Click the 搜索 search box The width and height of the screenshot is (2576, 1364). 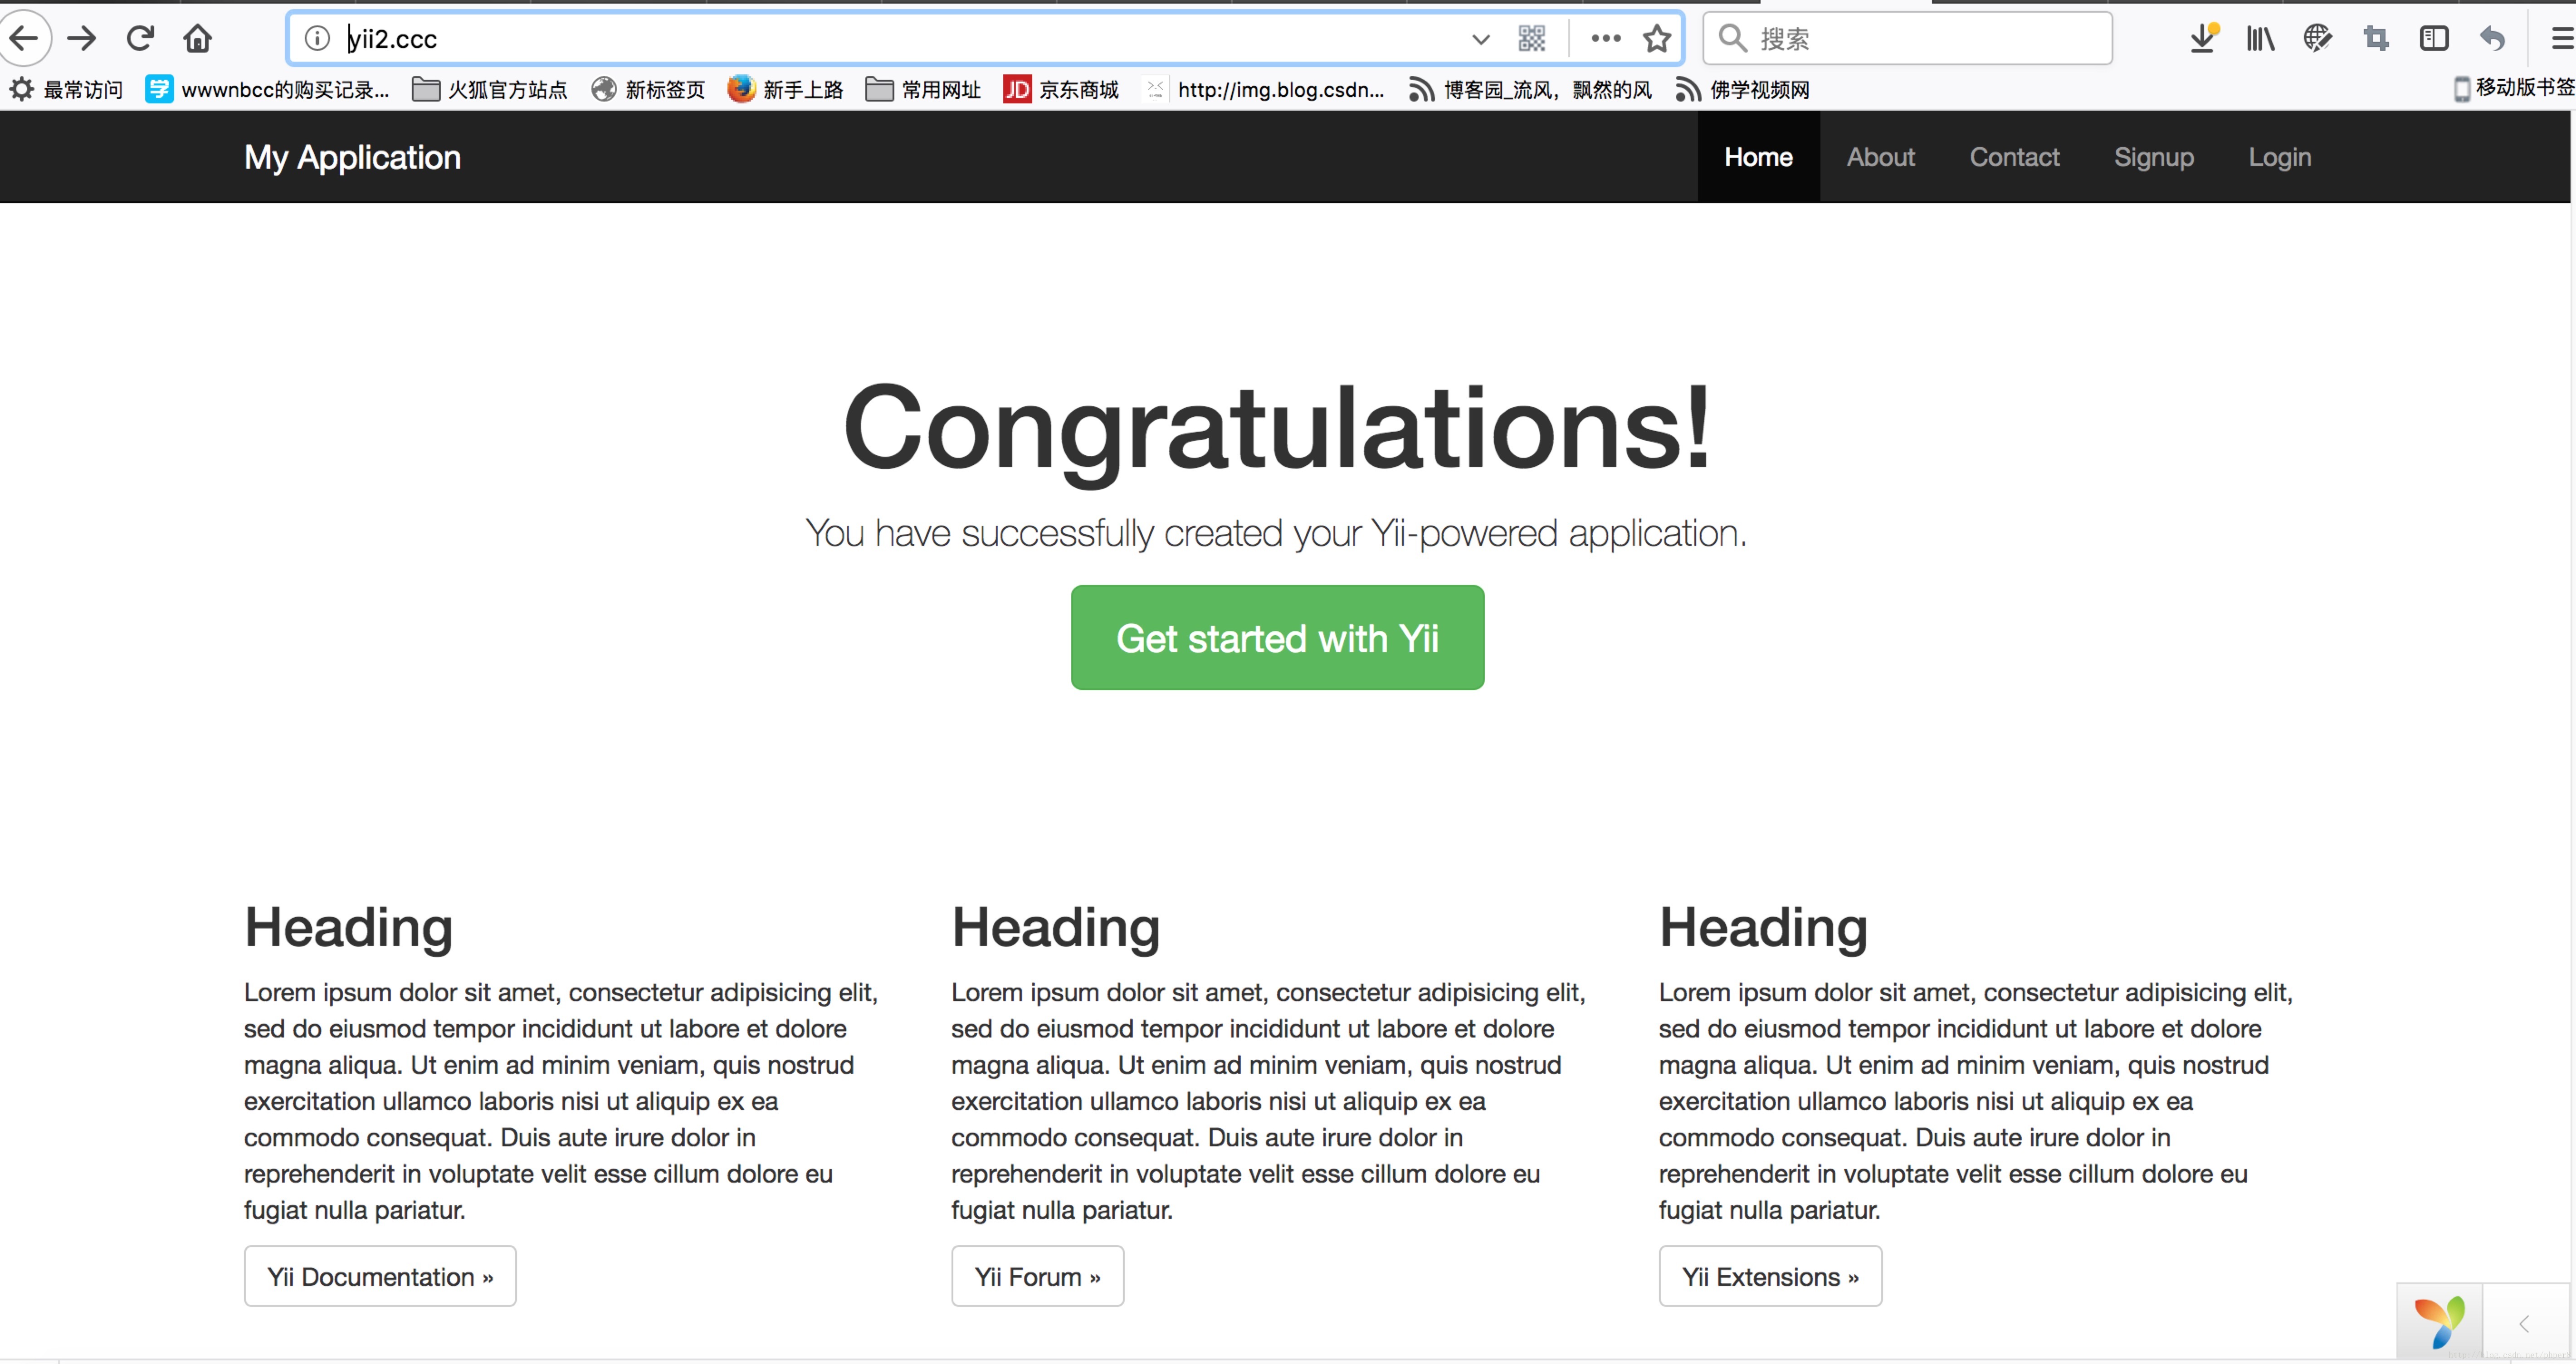click(x=1908, y=39)
